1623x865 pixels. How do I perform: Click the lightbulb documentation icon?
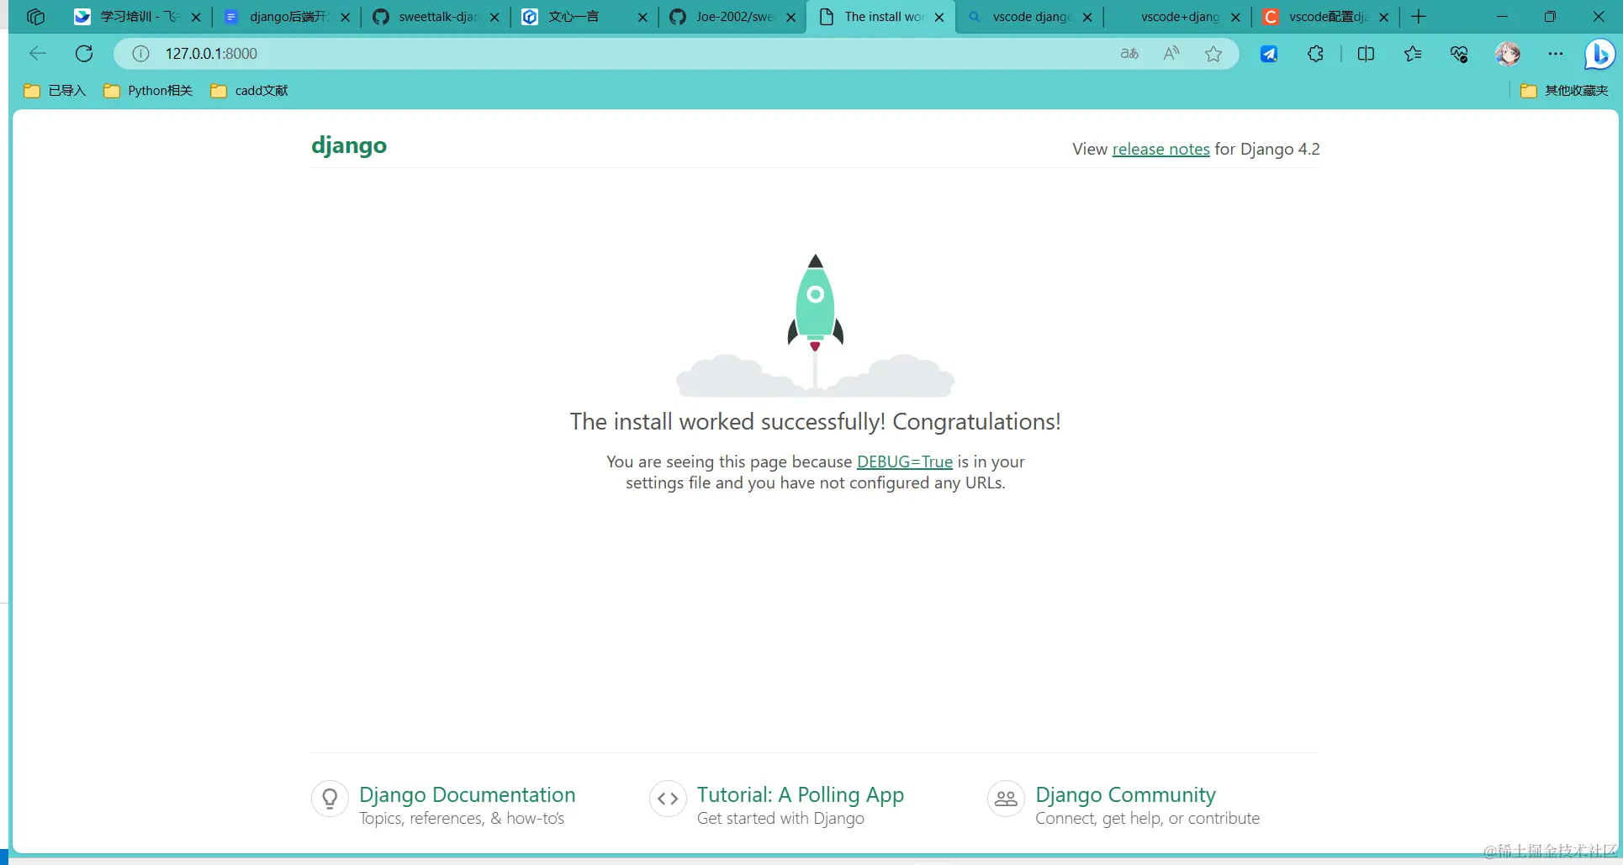330,799
